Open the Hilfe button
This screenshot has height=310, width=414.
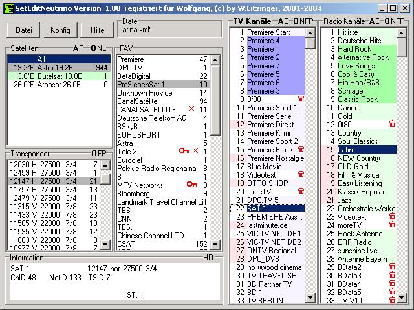click(x=98, y=30)
